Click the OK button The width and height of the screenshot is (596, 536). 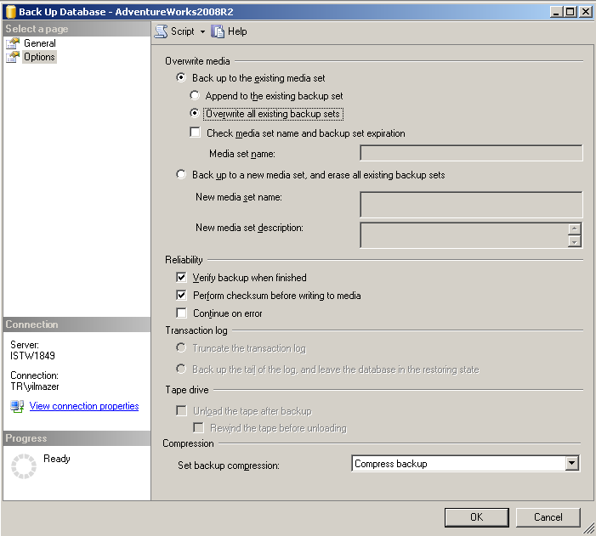[x=477, y=517]
